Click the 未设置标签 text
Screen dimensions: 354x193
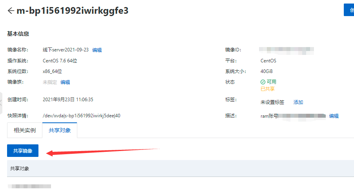tap(272, 102)
